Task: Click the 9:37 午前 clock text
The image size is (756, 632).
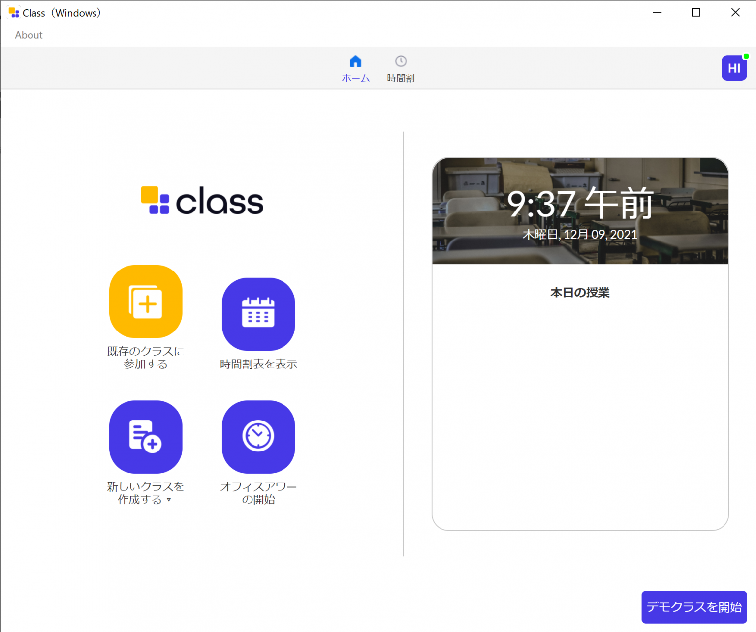Action: point(580,204)
